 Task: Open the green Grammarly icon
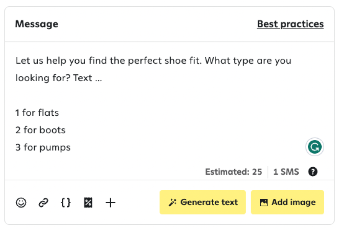315,147
